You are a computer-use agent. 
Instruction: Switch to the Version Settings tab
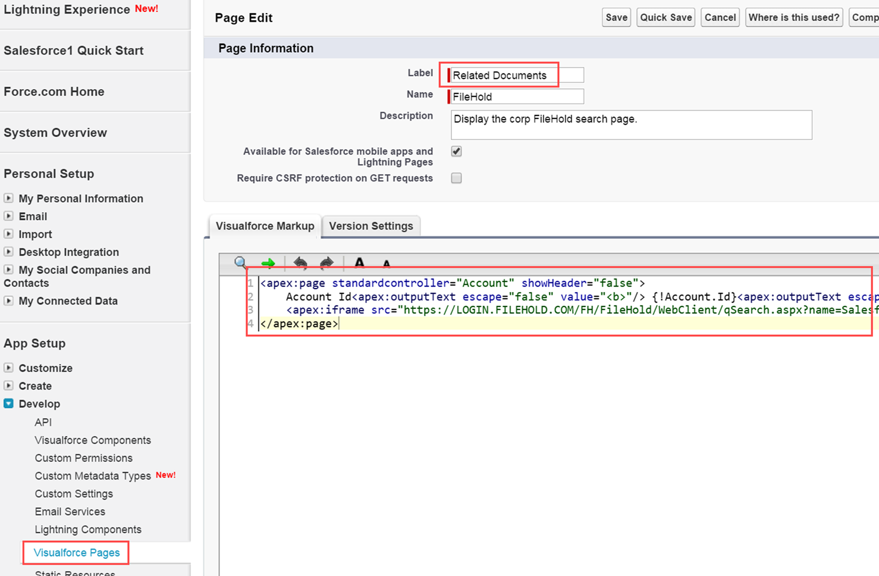(x=371, y=226)
